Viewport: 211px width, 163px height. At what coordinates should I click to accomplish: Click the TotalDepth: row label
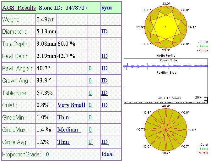[15, 44]
